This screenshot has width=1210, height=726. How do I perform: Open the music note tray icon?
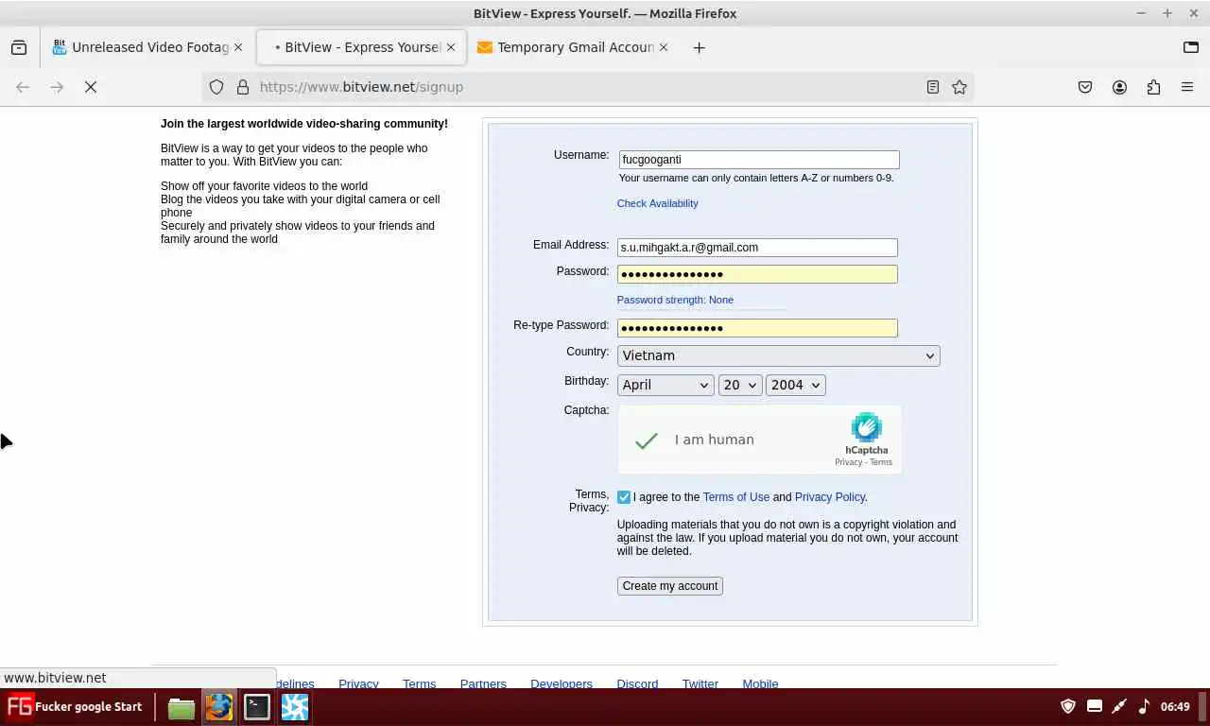[1144, 706]
